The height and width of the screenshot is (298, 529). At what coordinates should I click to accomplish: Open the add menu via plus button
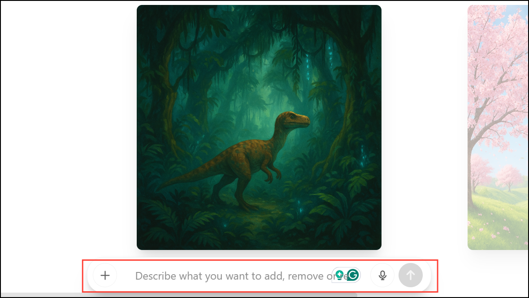(105, 276)
